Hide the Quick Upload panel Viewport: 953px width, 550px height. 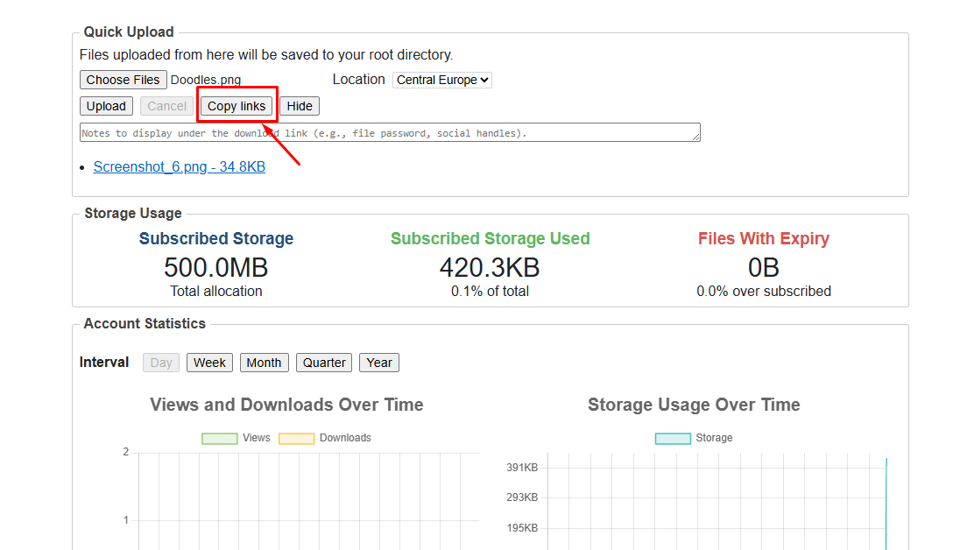pos(300,106)
